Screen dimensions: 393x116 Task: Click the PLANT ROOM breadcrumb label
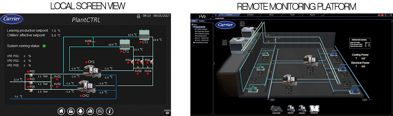click(x=220, y=18)
